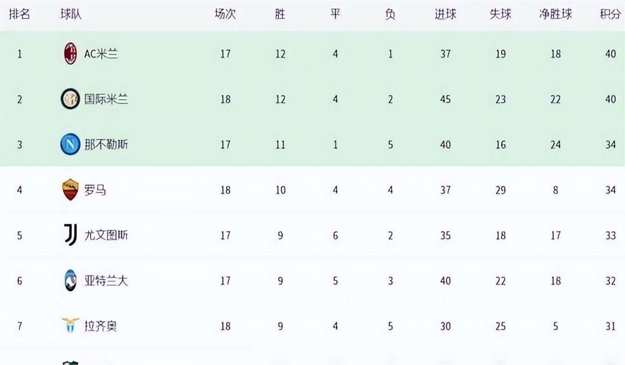Click the Atalanta club badge
The height and width of the screenshot is (365, 625).
tap(70, 281)
